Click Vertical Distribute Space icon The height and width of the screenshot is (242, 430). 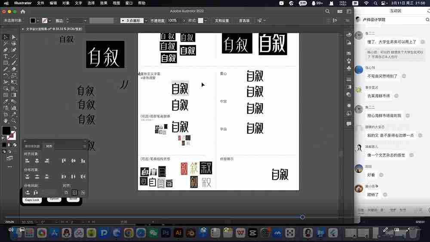(27, 193)
